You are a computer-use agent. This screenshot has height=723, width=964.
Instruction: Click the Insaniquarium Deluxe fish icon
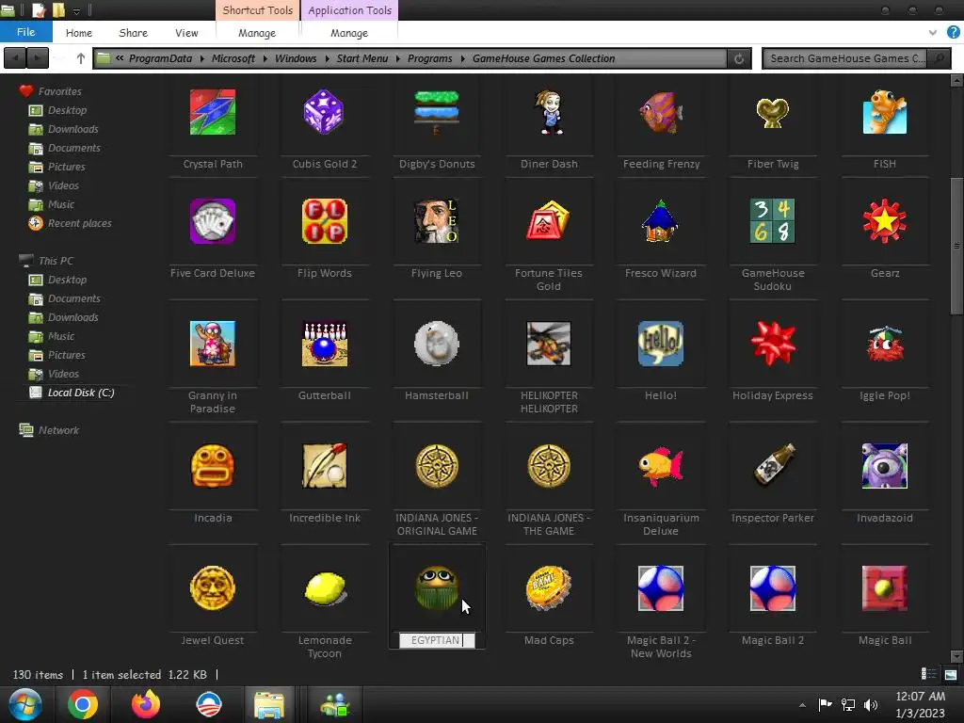pyautogui.click(x=661, y=466)
